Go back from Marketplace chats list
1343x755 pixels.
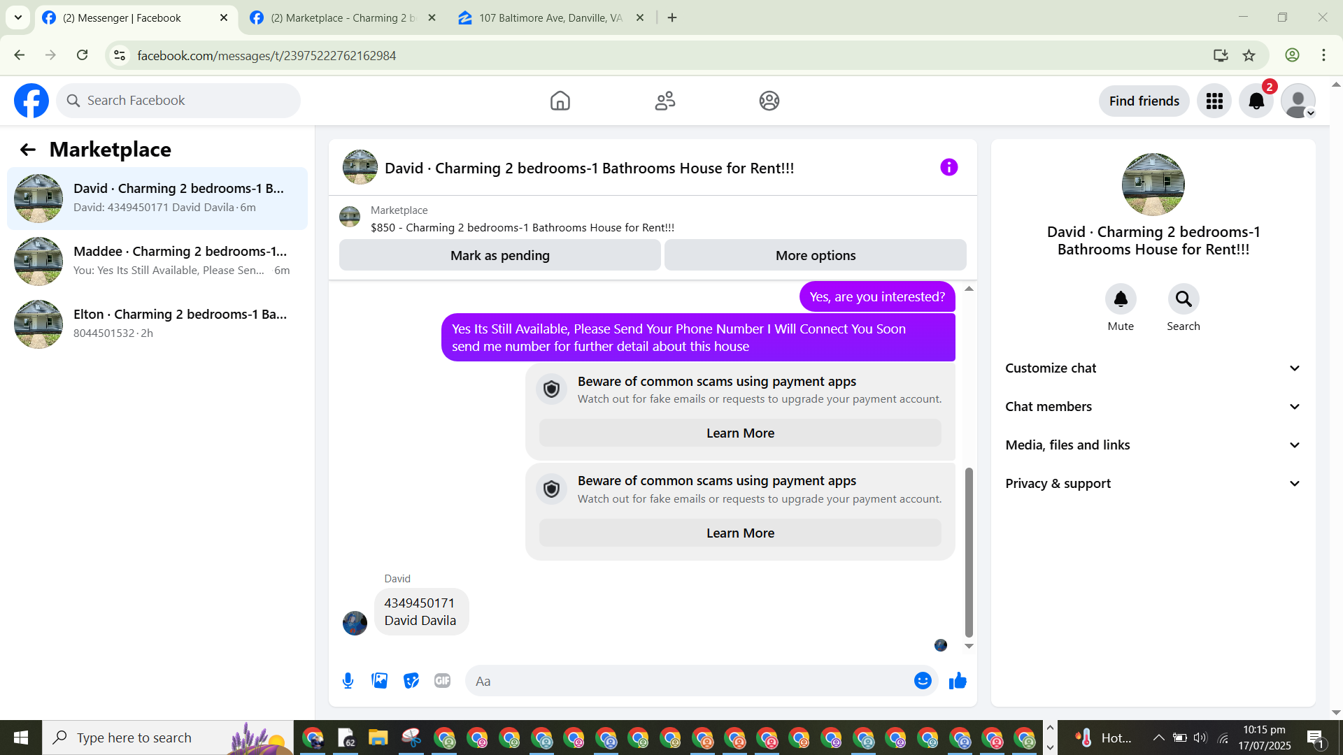(x=28, y=150)
